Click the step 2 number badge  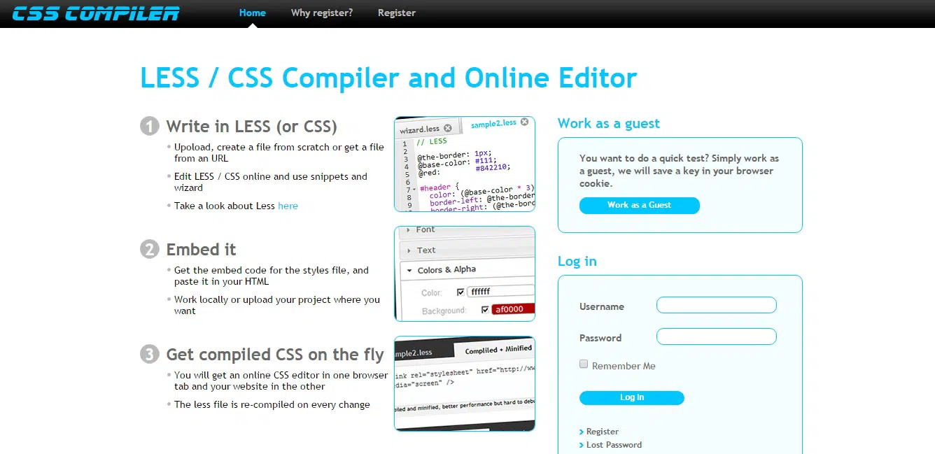click(x=150, y=249)
